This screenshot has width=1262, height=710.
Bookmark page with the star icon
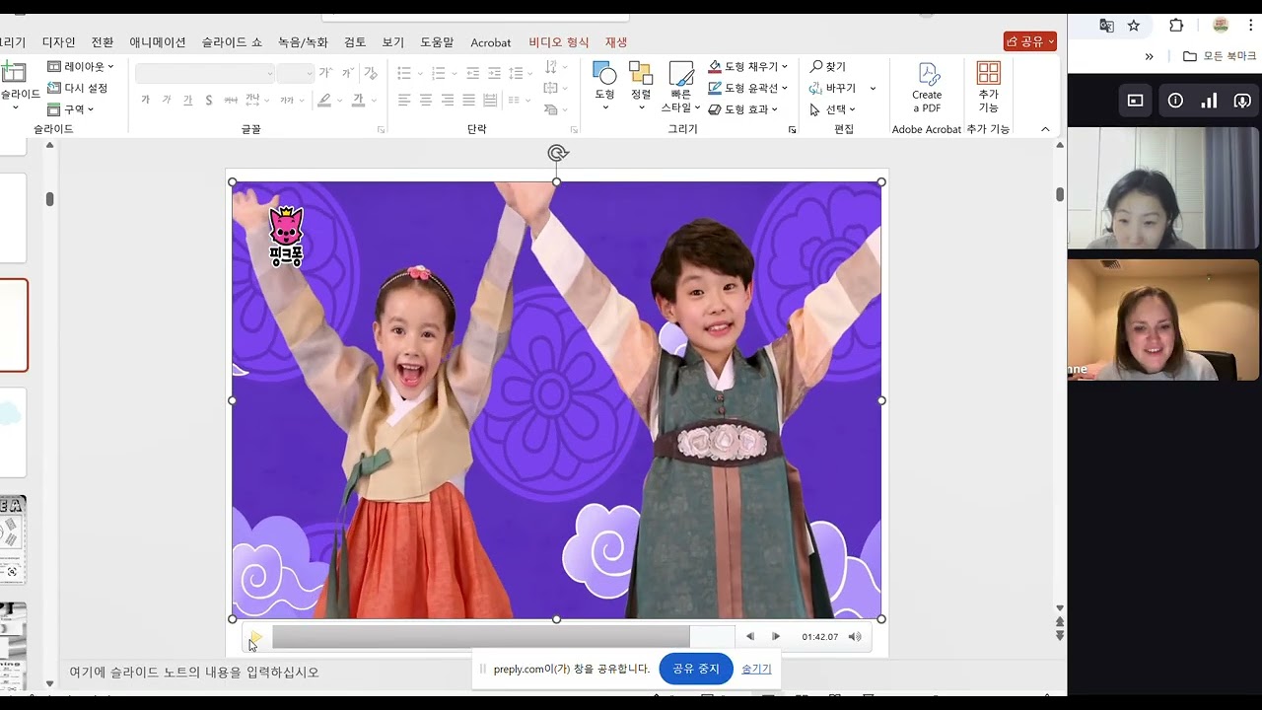pyautogui.click(x=1134, y=26)
